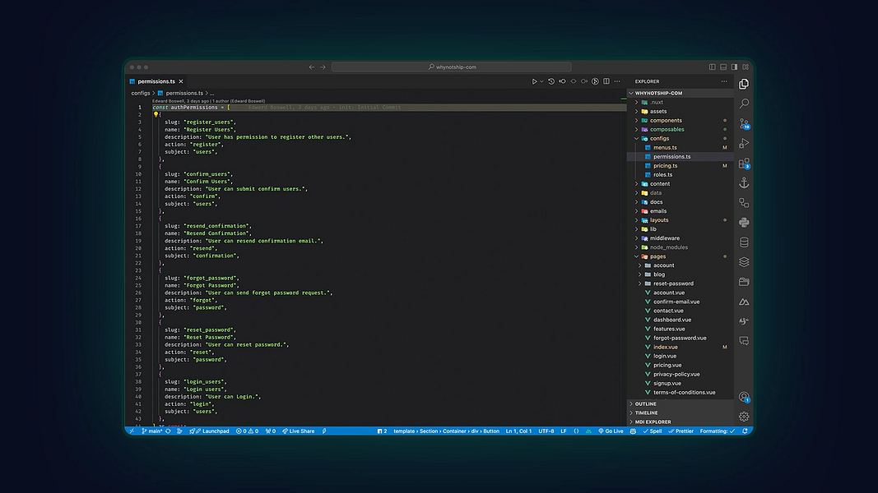Expand the components folder
Image resolution: width=878 pixels, height=493 pixels.
click(665, 121)
